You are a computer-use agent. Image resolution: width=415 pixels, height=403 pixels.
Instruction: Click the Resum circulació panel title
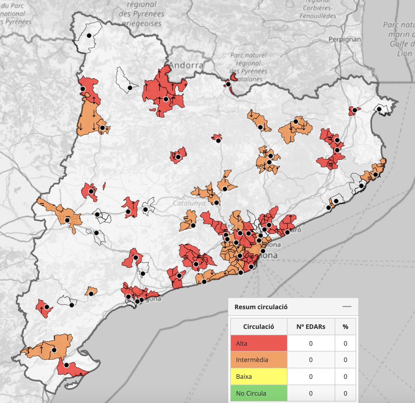click(x=261, y=307)
